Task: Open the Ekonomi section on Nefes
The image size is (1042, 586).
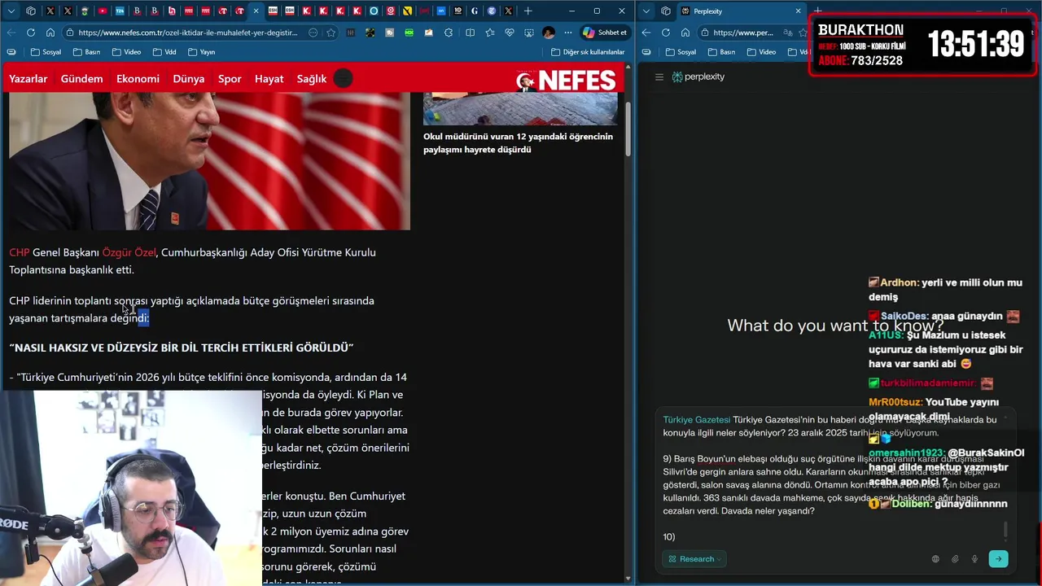Action: point(138,79)
